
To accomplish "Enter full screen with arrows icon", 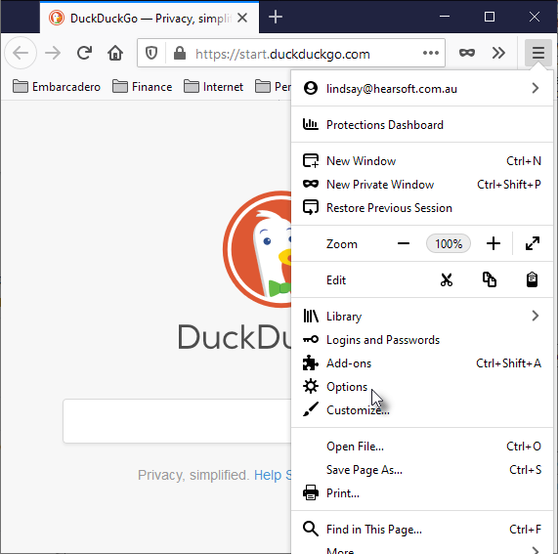I will coord(533,243).
